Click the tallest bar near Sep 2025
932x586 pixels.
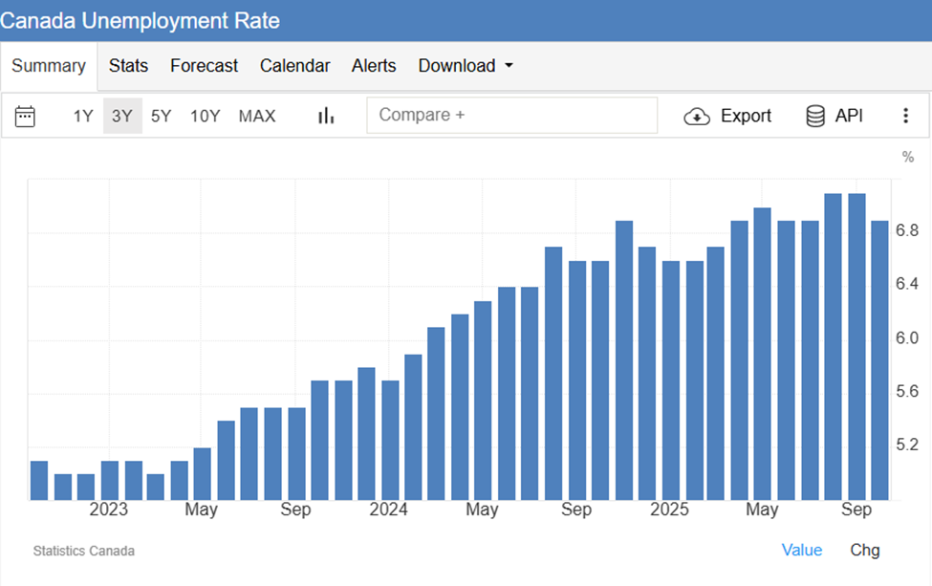click(856, 344)
